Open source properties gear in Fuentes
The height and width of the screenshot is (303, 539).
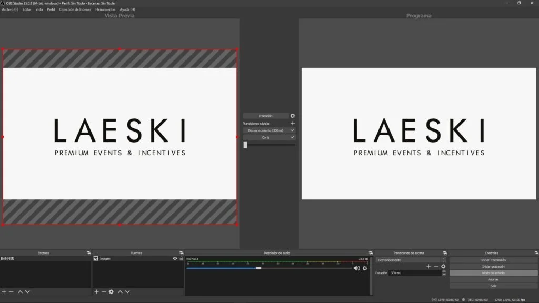click(x=112, y=291)
